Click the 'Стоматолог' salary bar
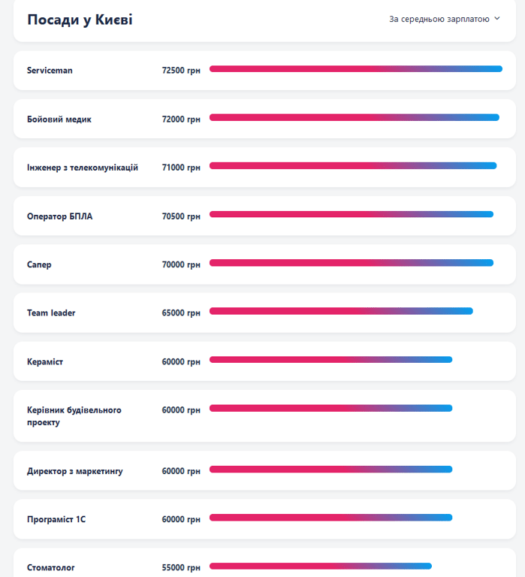Screen dimensions: 525x577 point(321,566)
